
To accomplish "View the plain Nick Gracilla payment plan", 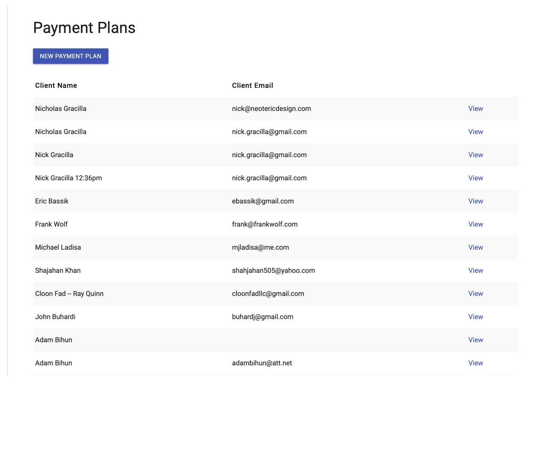I will pos(475,155).
